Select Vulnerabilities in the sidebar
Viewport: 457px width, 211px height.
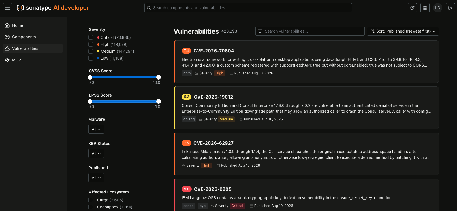click(33, 48)
